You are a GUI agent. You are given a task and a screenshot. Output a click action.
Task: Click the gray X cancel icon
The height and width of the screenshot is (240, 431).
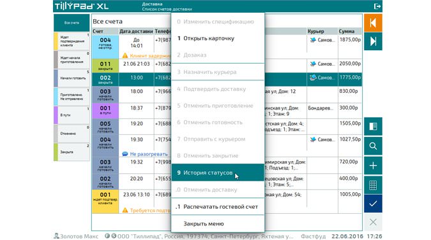(373, 222)
